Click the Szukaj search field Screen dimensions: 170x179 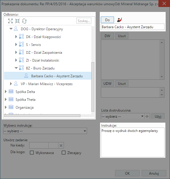point(84,21)
